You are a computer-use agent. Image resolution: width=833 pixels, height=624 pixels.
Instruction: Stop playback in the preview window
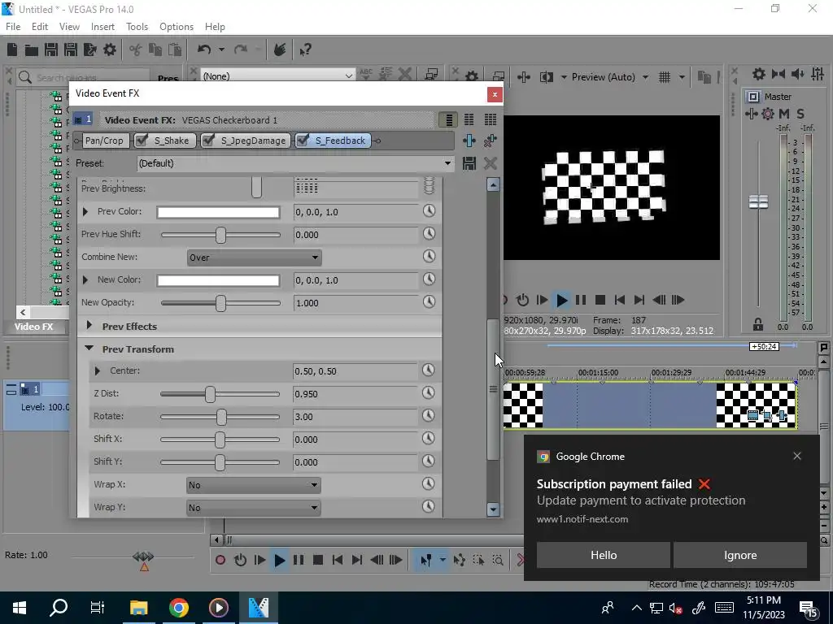[600, 300]
